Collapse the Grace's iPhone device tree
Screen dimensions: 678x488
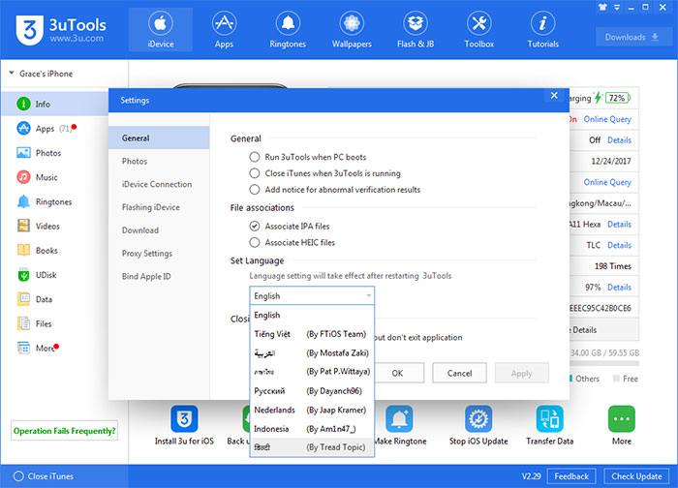click(10, 74)
